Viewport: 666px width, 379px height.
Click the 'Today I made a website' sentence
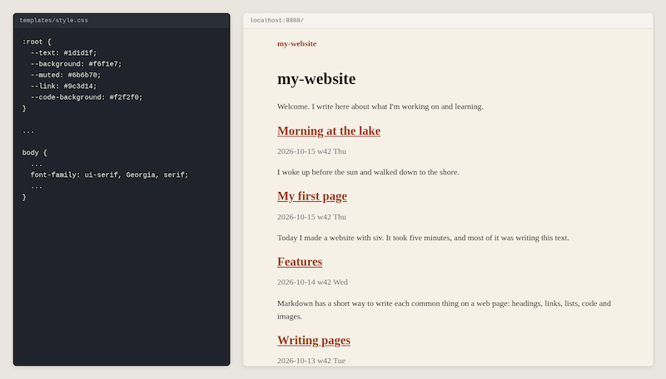click(423, 238)
